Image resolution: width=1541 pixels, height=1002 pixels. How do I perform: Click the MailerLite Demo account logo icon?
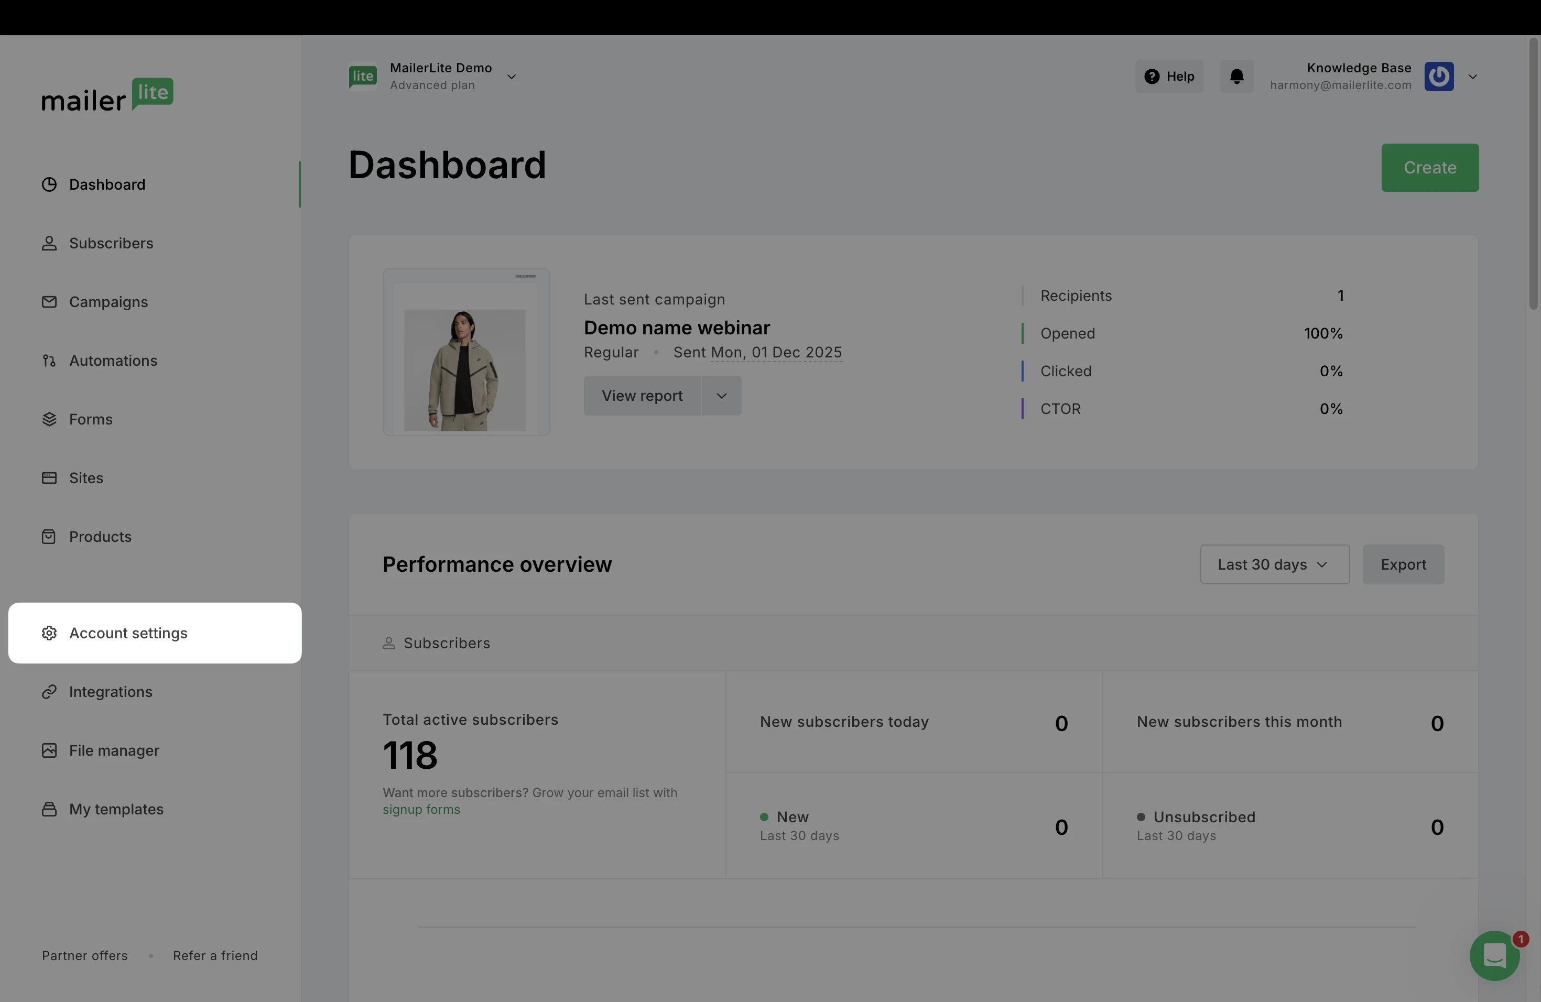coord(363,77)
